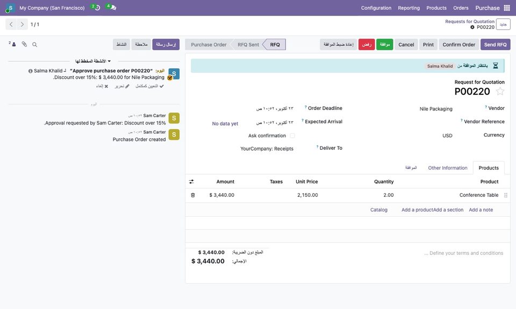
Task: Click the blue S avatar on planned activity
Action: click(x=174, y=74)
